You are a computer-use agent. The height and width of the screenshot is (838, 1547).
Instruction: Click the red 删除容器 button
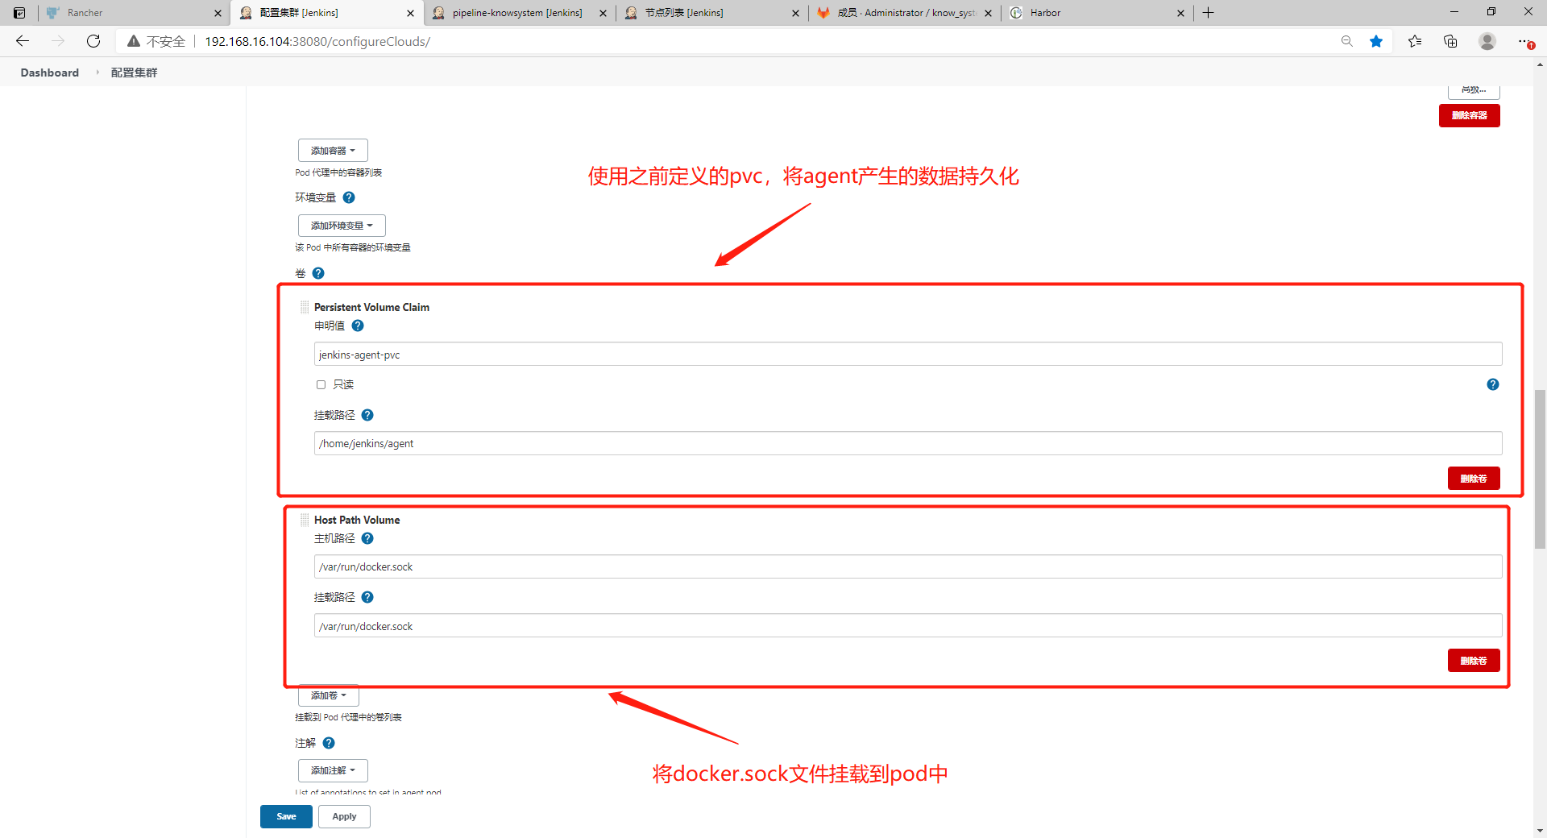(x=1469, y=115)
